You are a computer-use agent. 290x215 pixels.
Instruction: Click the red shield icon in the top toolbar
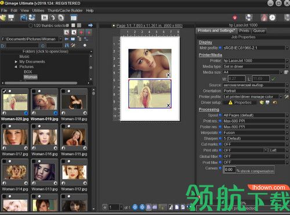click(235, 18)
